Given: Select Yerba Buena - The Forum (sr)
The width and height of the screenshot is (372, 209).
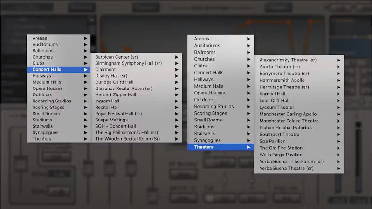Looking at the screenshot, I should tap(299, 162).
